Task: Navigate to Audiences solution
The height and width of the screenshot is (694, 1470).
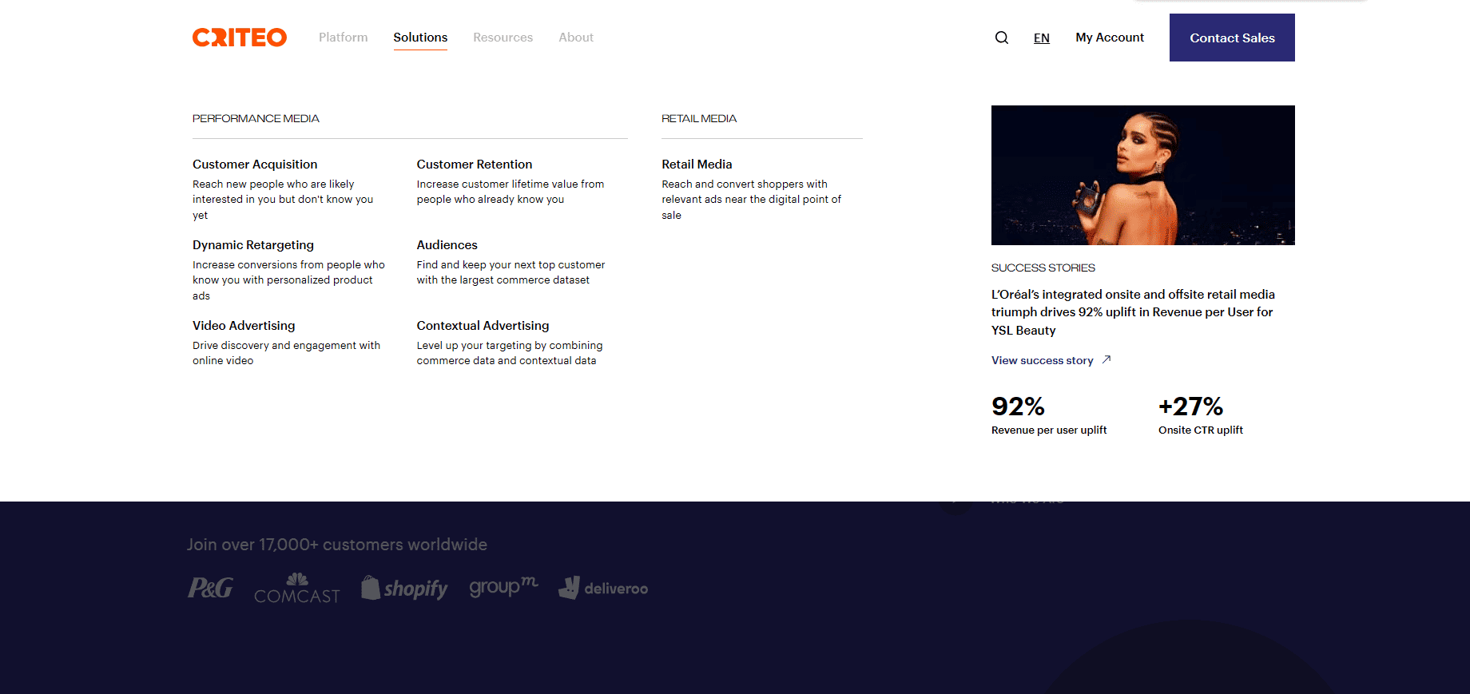Action: click(x=447, y=245)
